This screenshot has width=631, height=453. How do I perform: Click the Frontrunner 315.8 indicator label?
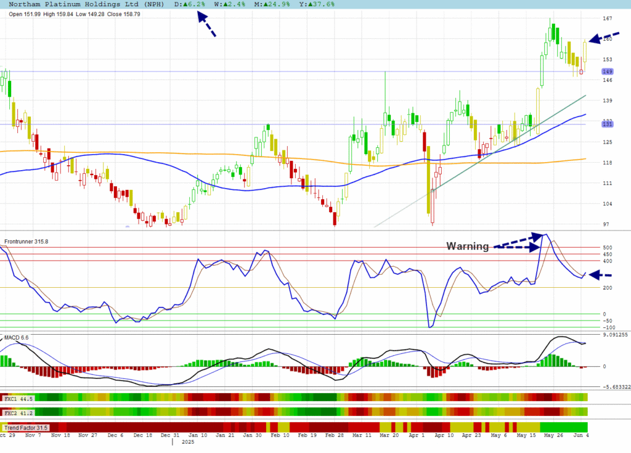[x=26, y=242]
